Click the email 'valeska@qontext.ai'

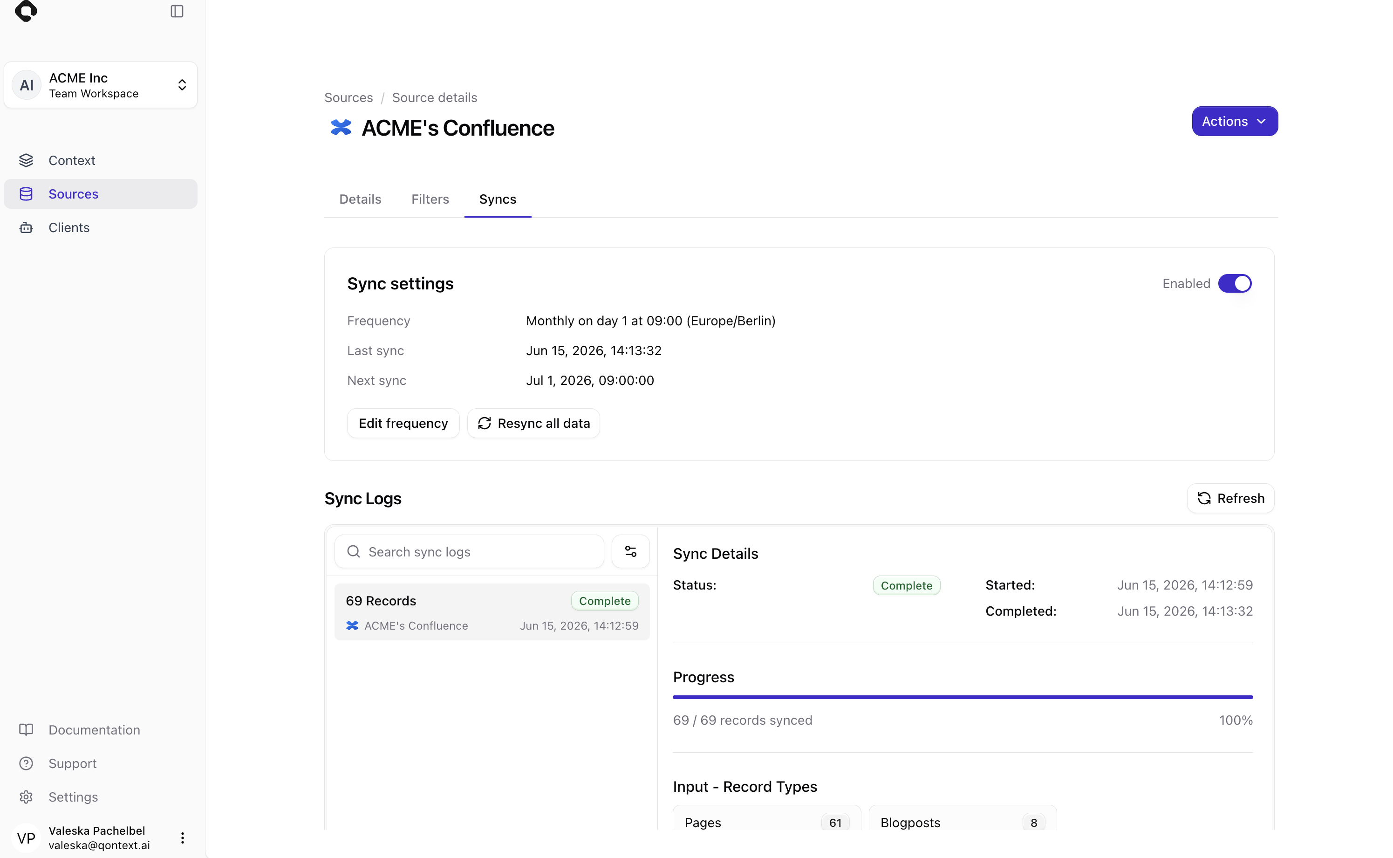pyautogui.click(x=99, y=845)
